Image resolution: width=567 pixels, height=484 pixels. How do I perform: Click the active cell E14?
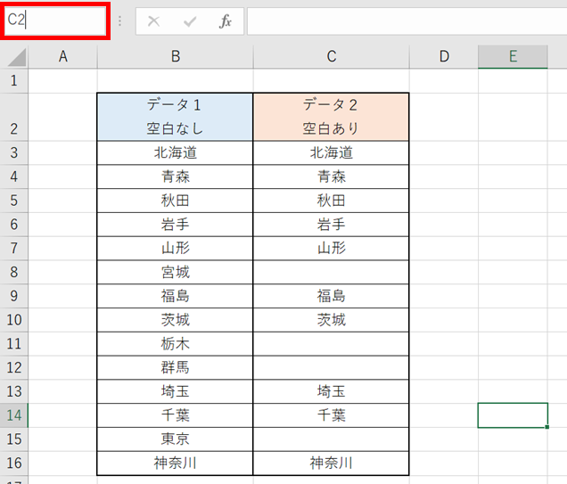pos(513,415)
